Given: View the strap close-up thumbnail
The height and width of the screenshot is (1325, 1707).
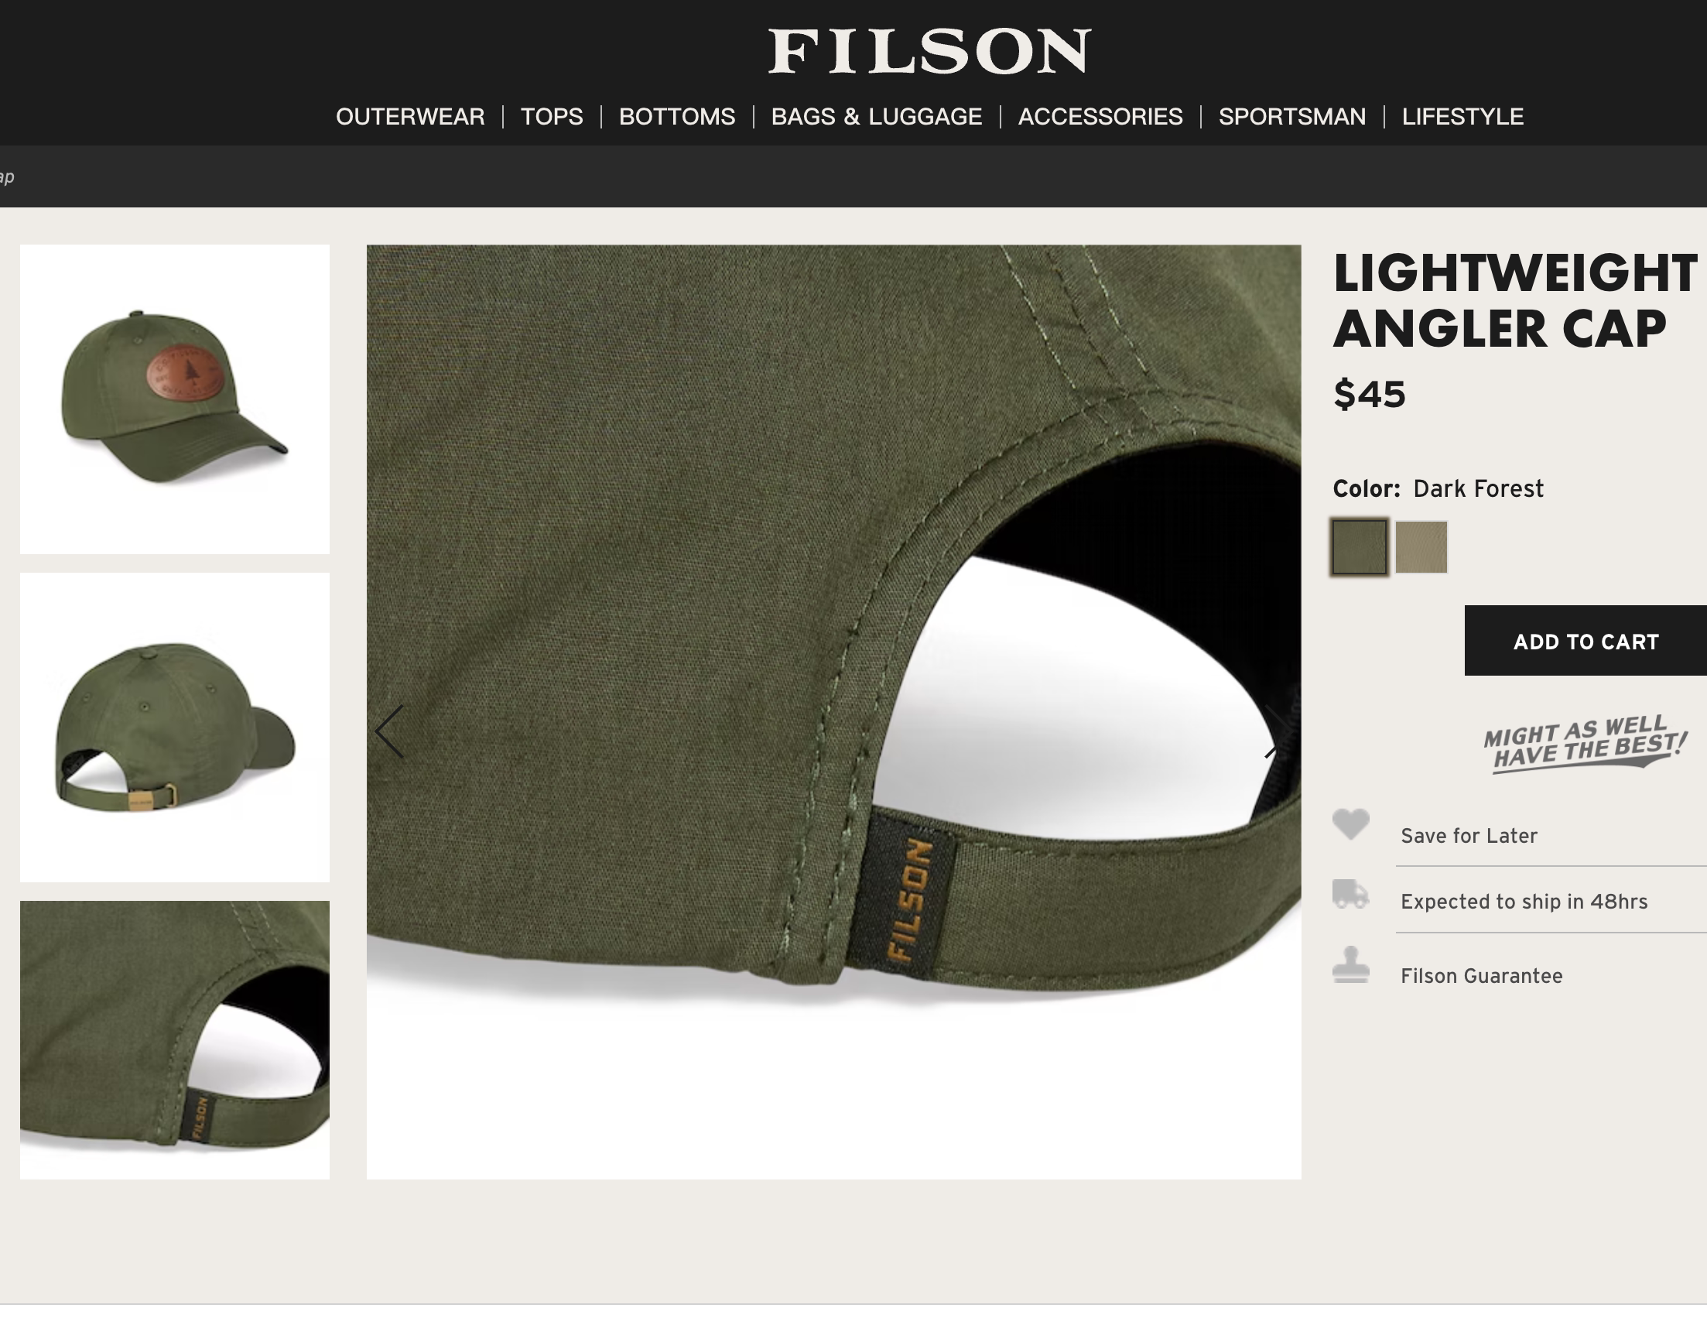Looking at the screenshot, I should point(175,1039).
